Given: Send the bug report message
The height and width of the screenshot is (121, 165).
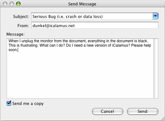Looking at the screenshot, I should pyautogui.click(x=143, y=111).
